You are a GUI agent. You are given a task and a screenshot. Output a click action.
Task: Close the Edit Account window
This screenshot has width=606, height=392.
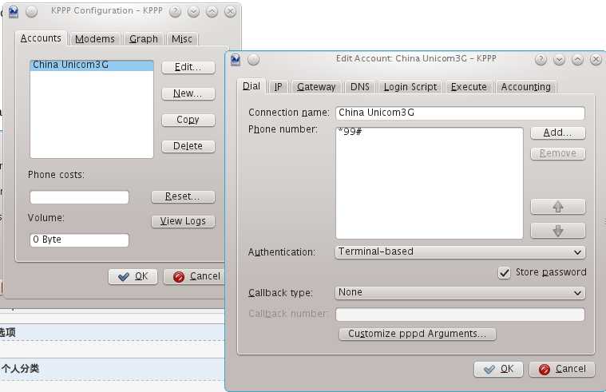[596, 60]
